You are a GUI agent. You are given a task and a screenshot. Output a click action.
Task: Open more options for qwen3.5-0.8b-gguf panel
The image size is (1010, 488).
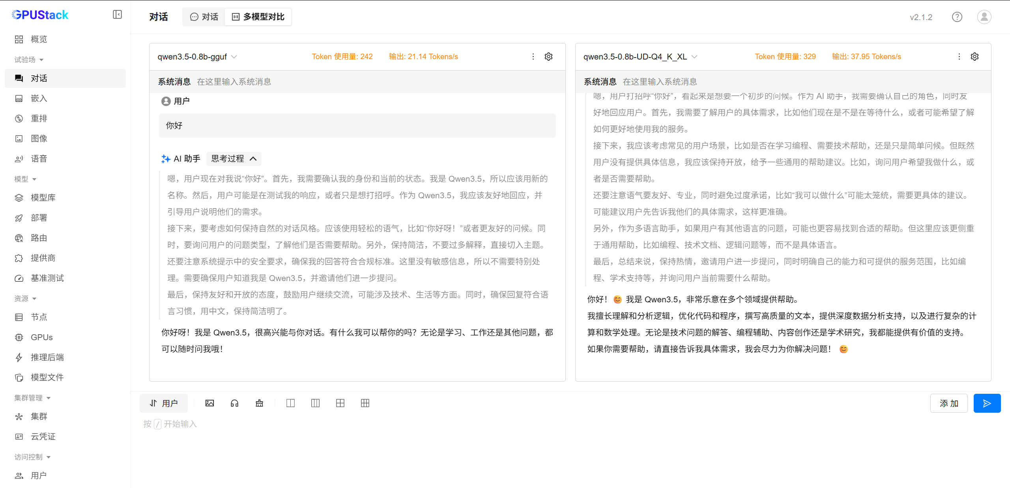[x=533, y=57]
